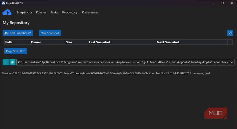The width and height of the screenshot is (237, 129).
Task: Open the Preferences tab
Action: click(x=90, y=12)
